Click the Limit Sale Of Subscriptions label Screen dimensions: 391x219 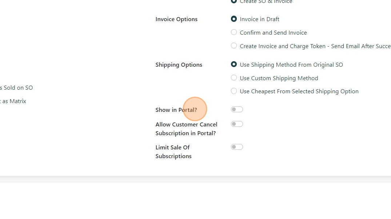[x=173, y=152]
